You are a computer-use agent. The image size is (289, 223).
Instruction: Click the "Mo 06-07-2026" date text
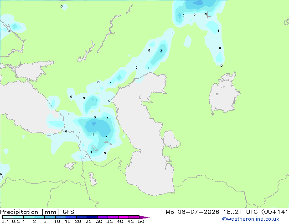[x=192, y=212]
